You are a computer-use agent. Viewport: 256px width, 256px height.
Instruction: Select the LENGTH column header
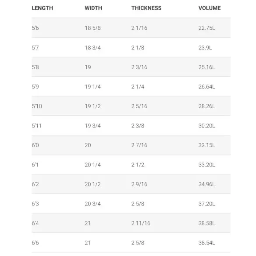point(42,8)
